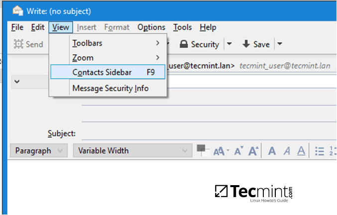
Task: Decrease font size with smaller A icon
Action: point(238,151)
